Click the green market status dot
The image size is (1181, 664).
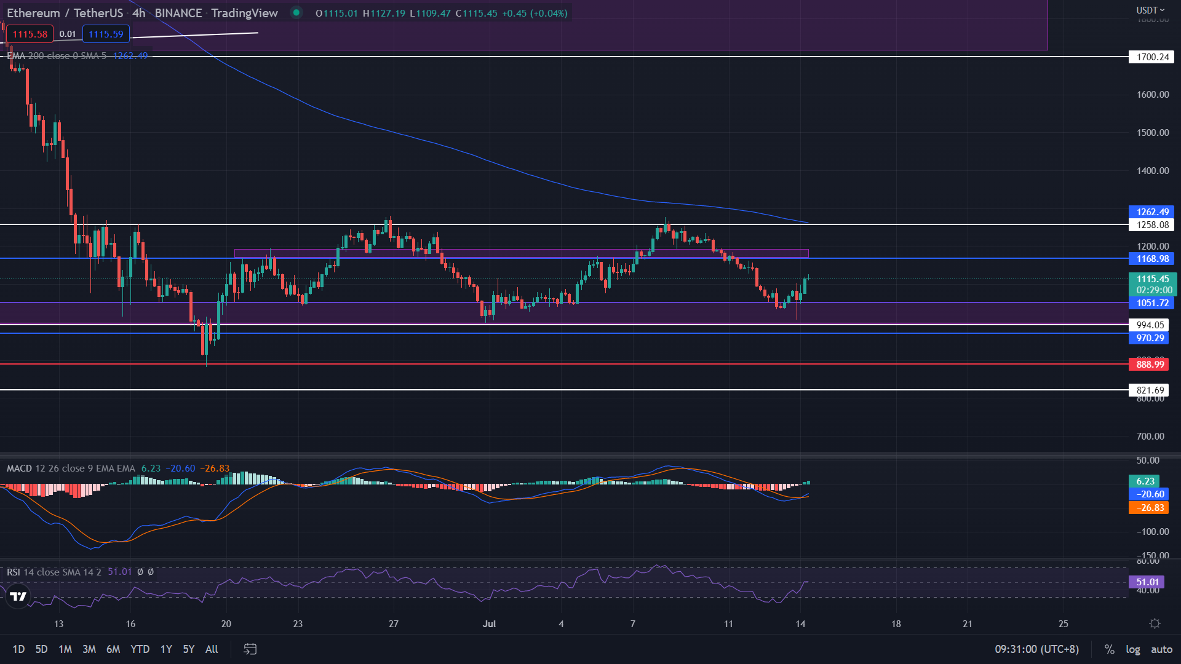296,13
